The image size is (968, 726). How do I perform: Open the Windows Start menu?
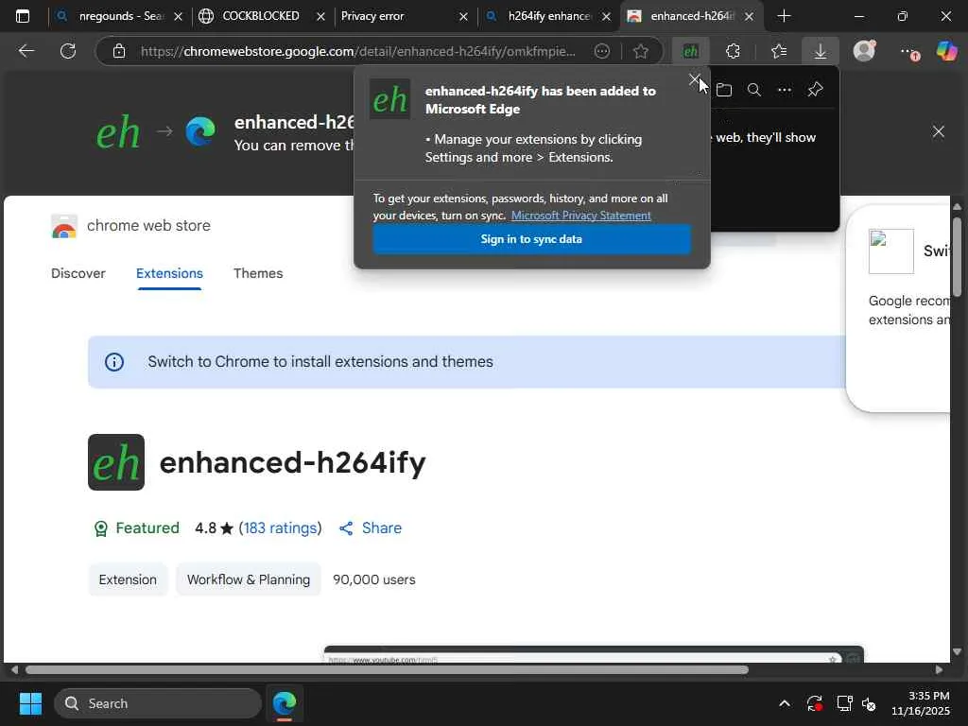(x=30, y=703)
